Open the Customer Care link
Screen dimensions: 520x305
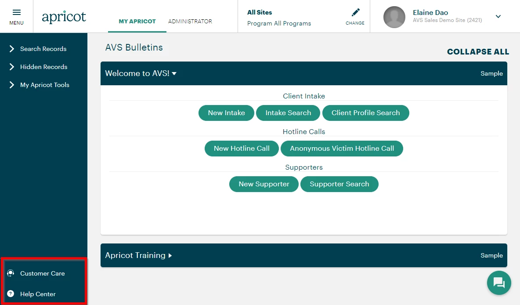pos(43,273)
